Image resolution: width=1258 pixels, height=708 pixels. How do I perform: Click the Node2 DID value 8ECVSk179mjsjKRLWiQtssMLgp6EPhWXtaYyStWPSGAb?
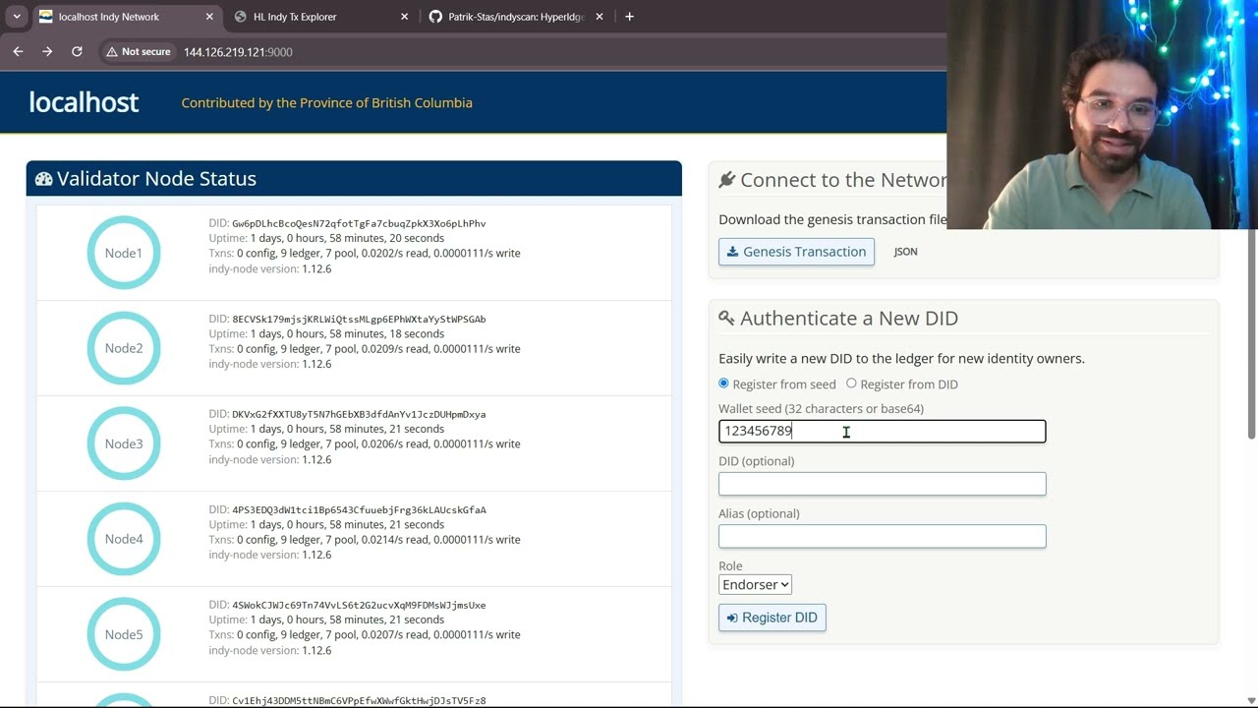click(359, 319)
